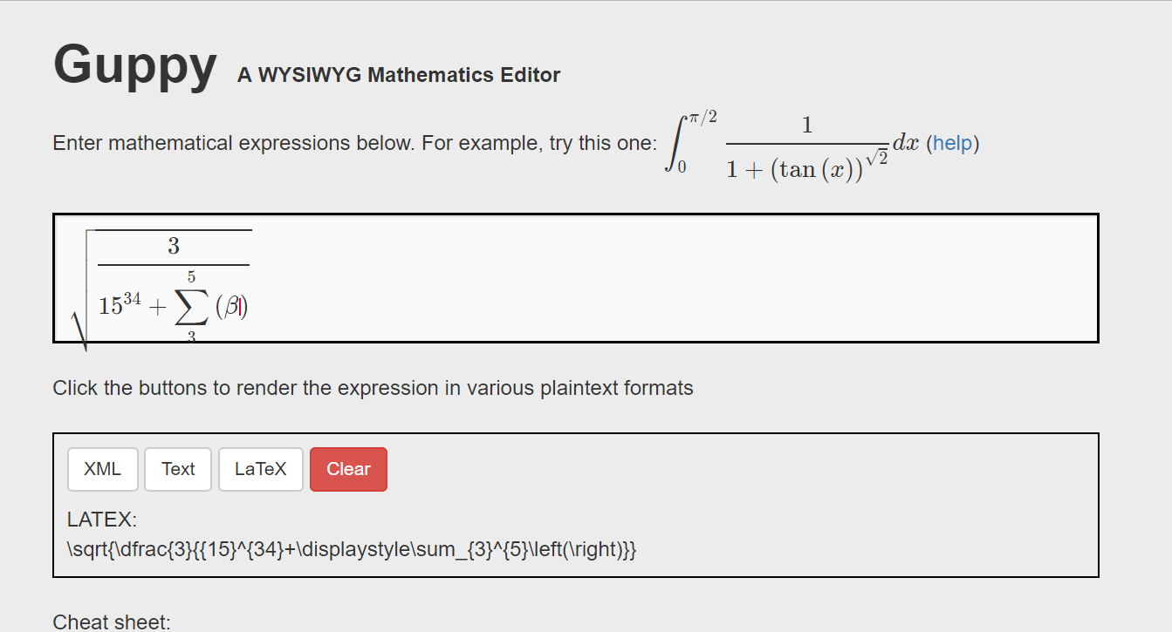Click inside the math editor input area
The image size is (1172, 632).
pos(611,277)
